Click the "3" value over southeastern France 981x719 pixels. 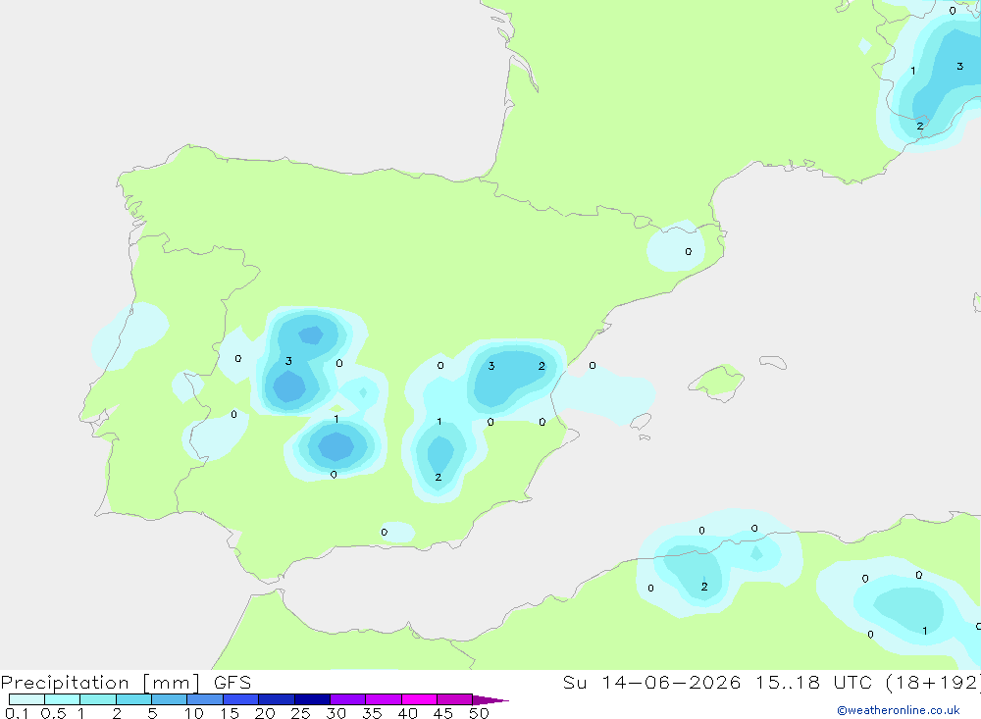point(959,66)
